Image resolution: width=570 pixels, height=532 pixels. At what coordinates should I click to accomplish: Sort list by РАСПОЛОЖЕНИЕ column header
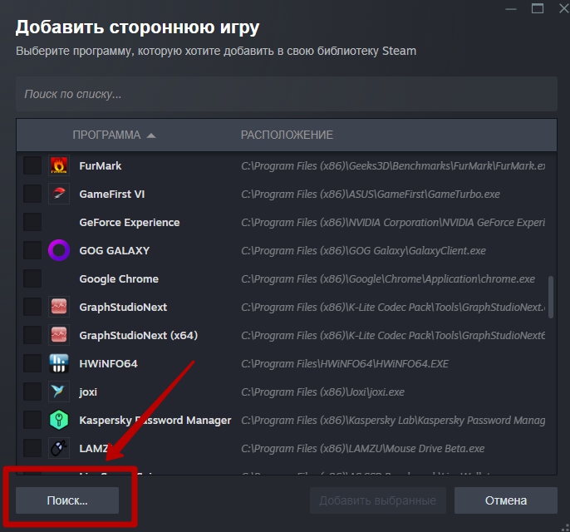[x=287, y=135]
